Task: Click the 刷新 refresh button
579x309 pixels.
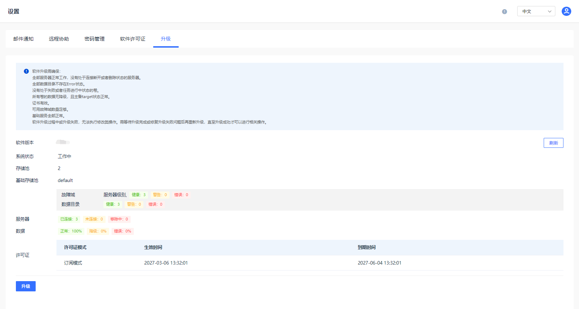Action: point(553,143)
